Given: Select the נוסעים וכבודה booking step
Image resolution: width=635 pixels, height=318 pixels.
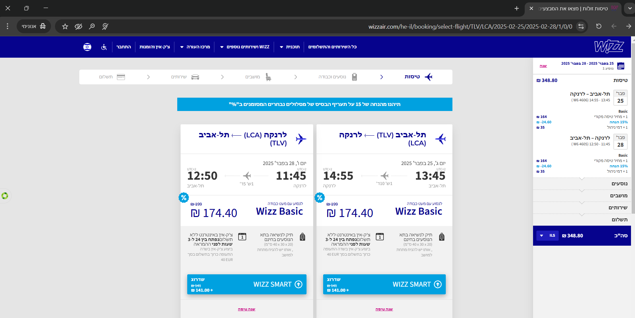Looking at the screenshot, I should click(x=337, y=77).
